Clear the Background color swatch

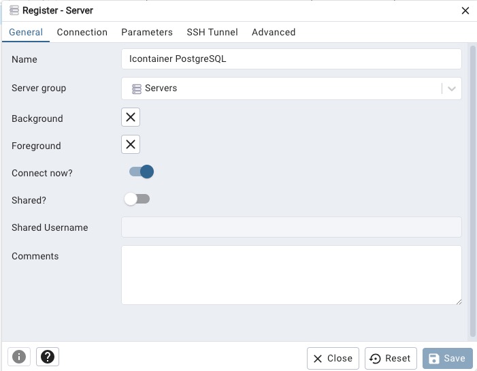pos(131,117)
